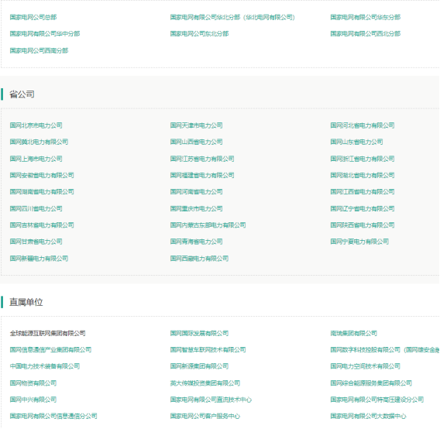Go to 国网智慧车联网技术有限公司
Viewport: 440px width, 429px height.
(208, 350)
